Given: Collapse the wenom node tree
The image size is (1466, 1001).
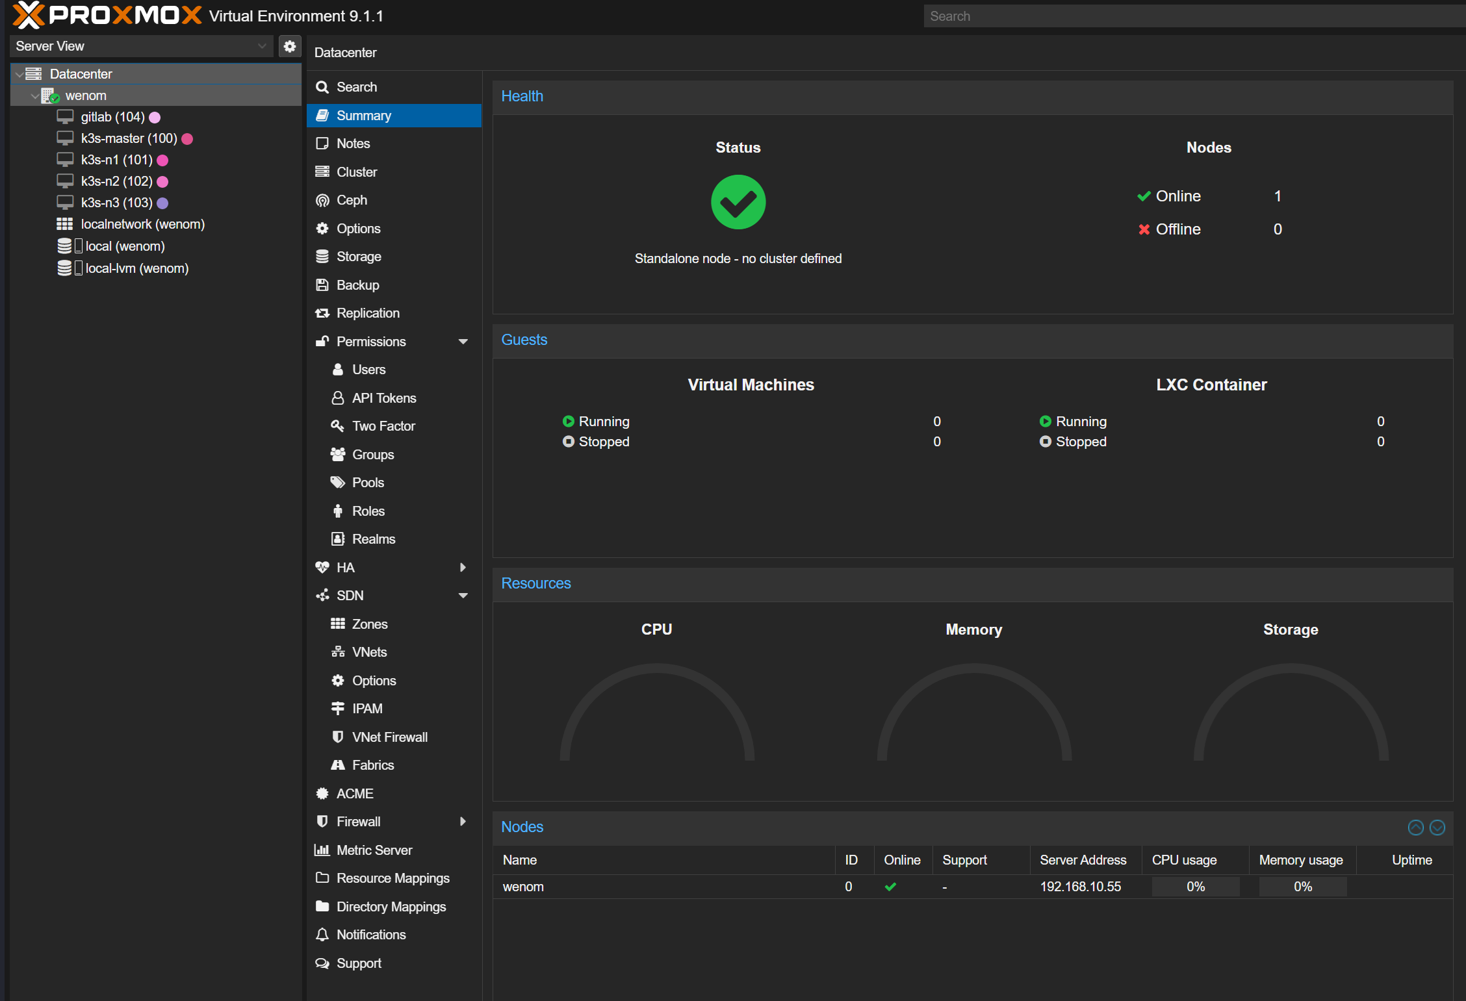Looking at the screenshot, I should (x=34, y=95).
